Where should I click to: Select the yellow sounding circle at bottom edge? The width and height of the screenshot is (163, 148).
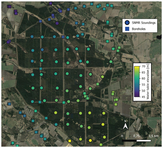(x=90, y=140)
